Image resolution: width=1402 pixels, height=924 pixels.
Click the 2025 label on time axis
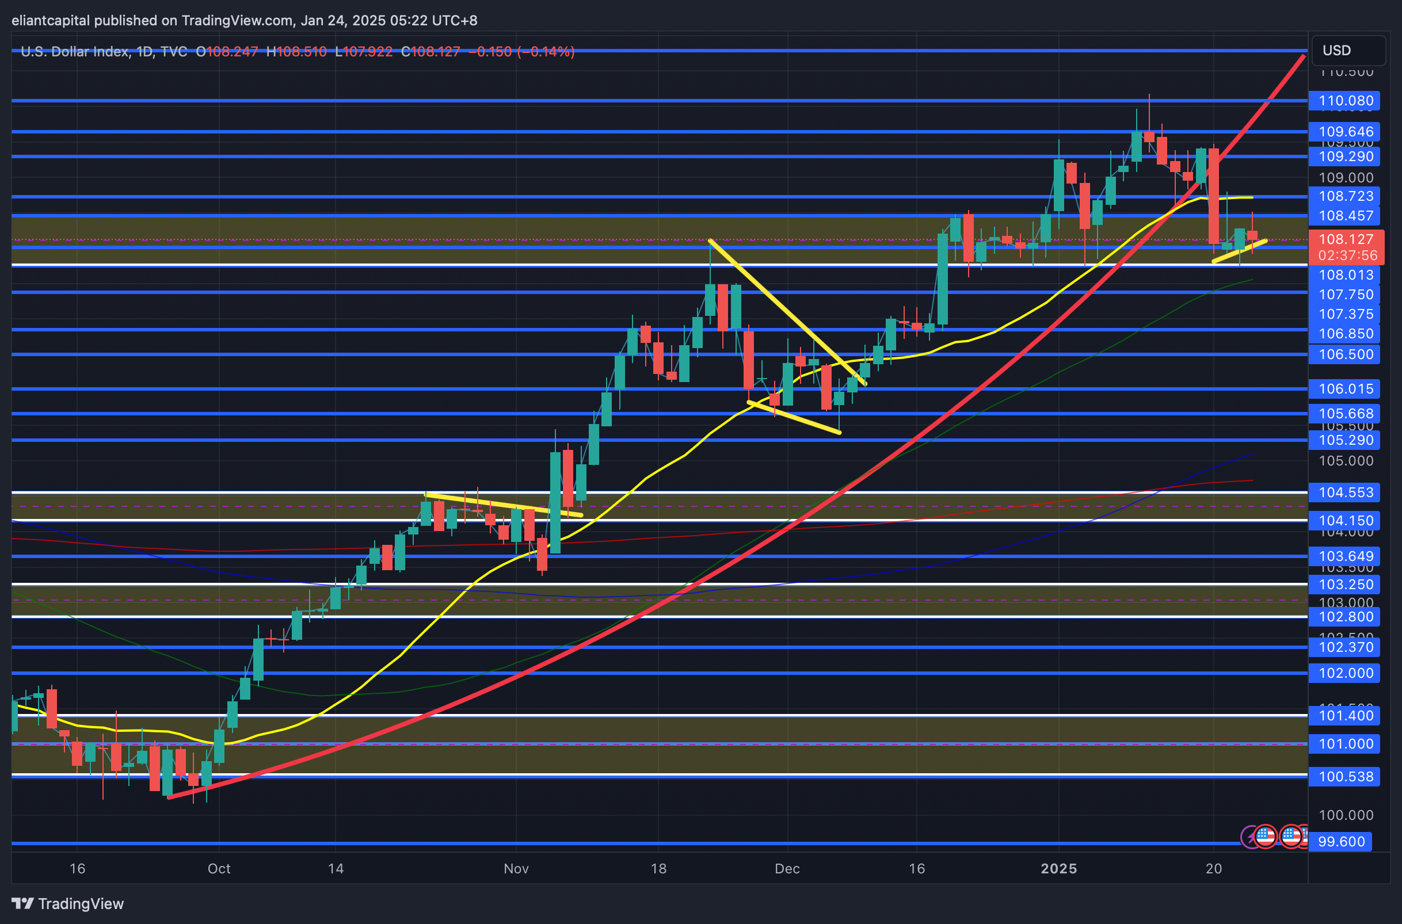click(1058, 869)
